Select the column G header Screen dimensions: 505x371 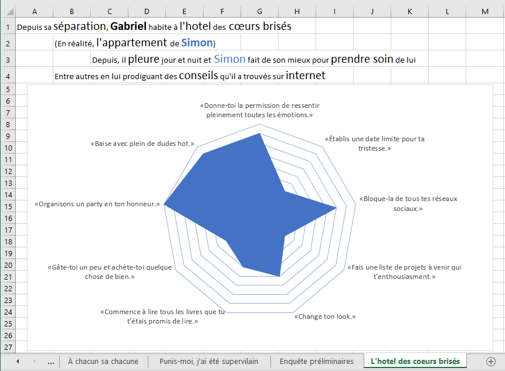click(259, 12)
